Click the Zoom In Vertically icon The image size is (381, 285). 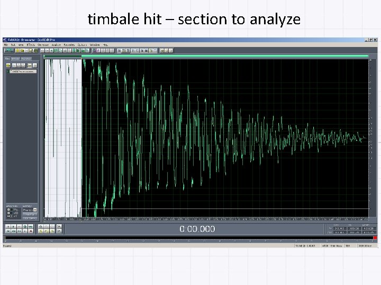[x=59, y=226]
